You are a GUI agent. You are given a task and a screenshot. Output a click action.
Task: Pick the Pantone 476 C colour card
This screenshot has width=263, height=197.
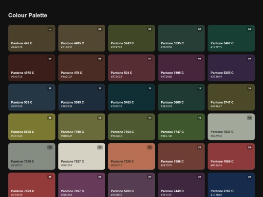tap(81, 68)
